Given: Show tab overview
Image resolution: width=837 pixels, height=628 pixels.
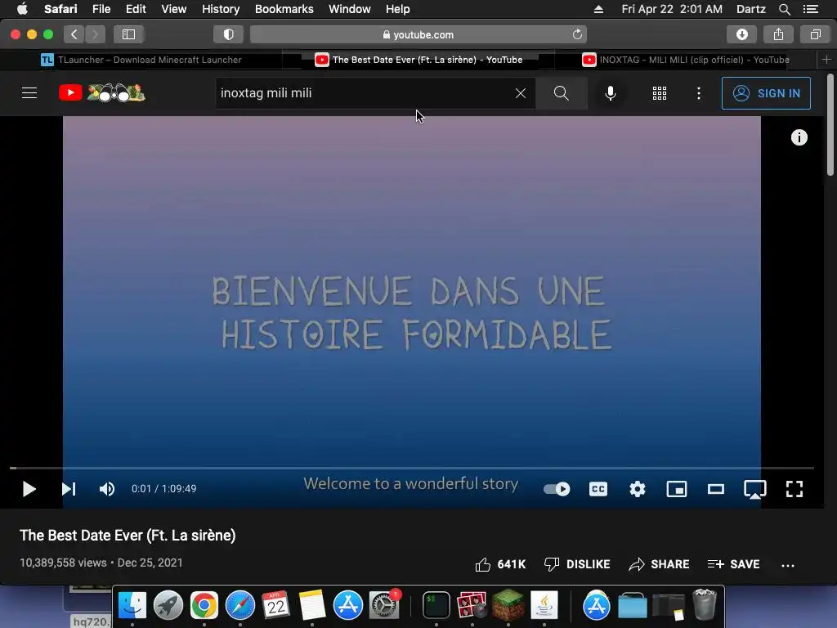Looking at the screenshot, I should [x=815, y=34].
